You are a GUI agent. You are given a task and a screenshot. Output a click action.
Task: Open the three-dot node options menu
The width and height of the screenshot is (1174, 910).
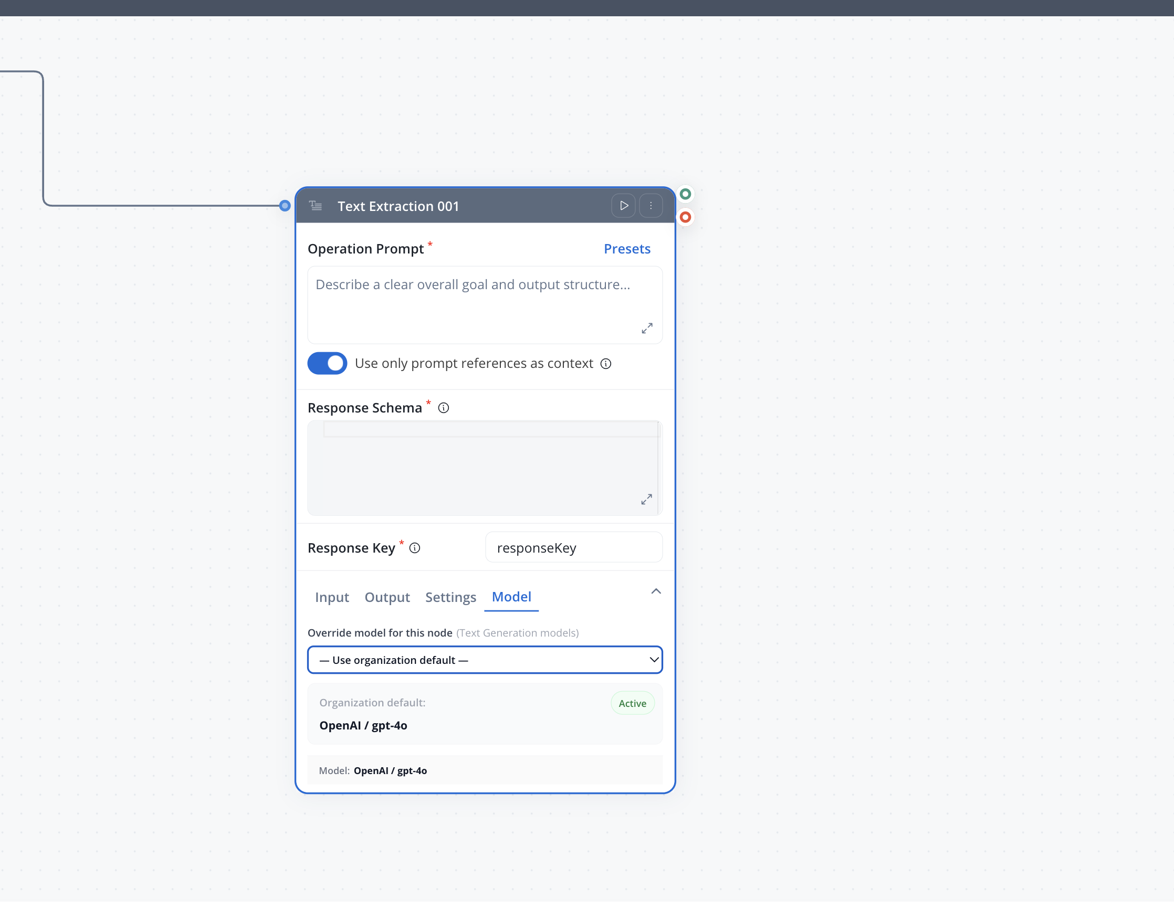pos(651,205)
